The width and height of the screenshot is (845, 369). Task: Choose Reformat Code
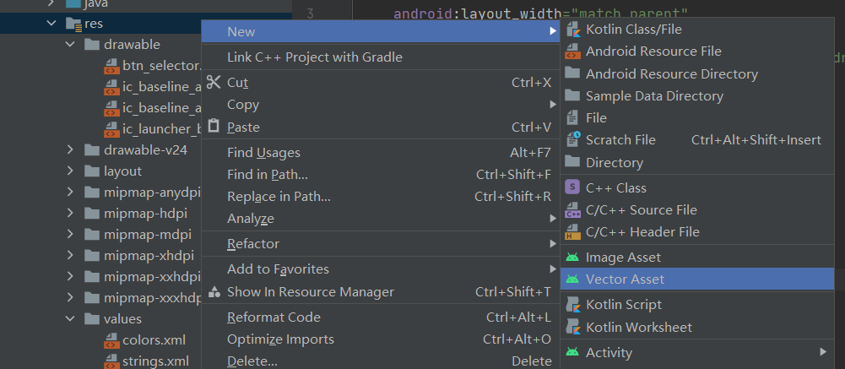point(381,317)
